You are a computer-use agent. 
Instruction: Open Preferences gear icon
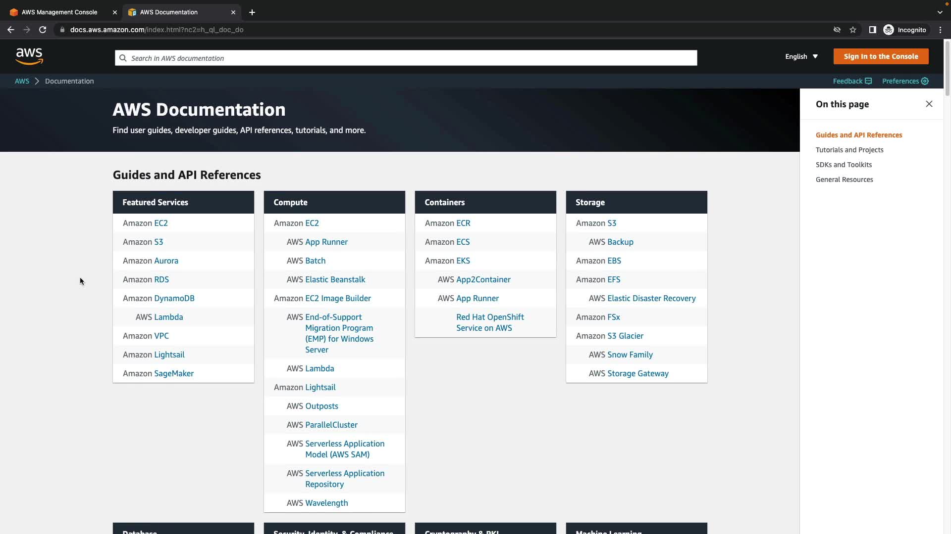(925, 81)
